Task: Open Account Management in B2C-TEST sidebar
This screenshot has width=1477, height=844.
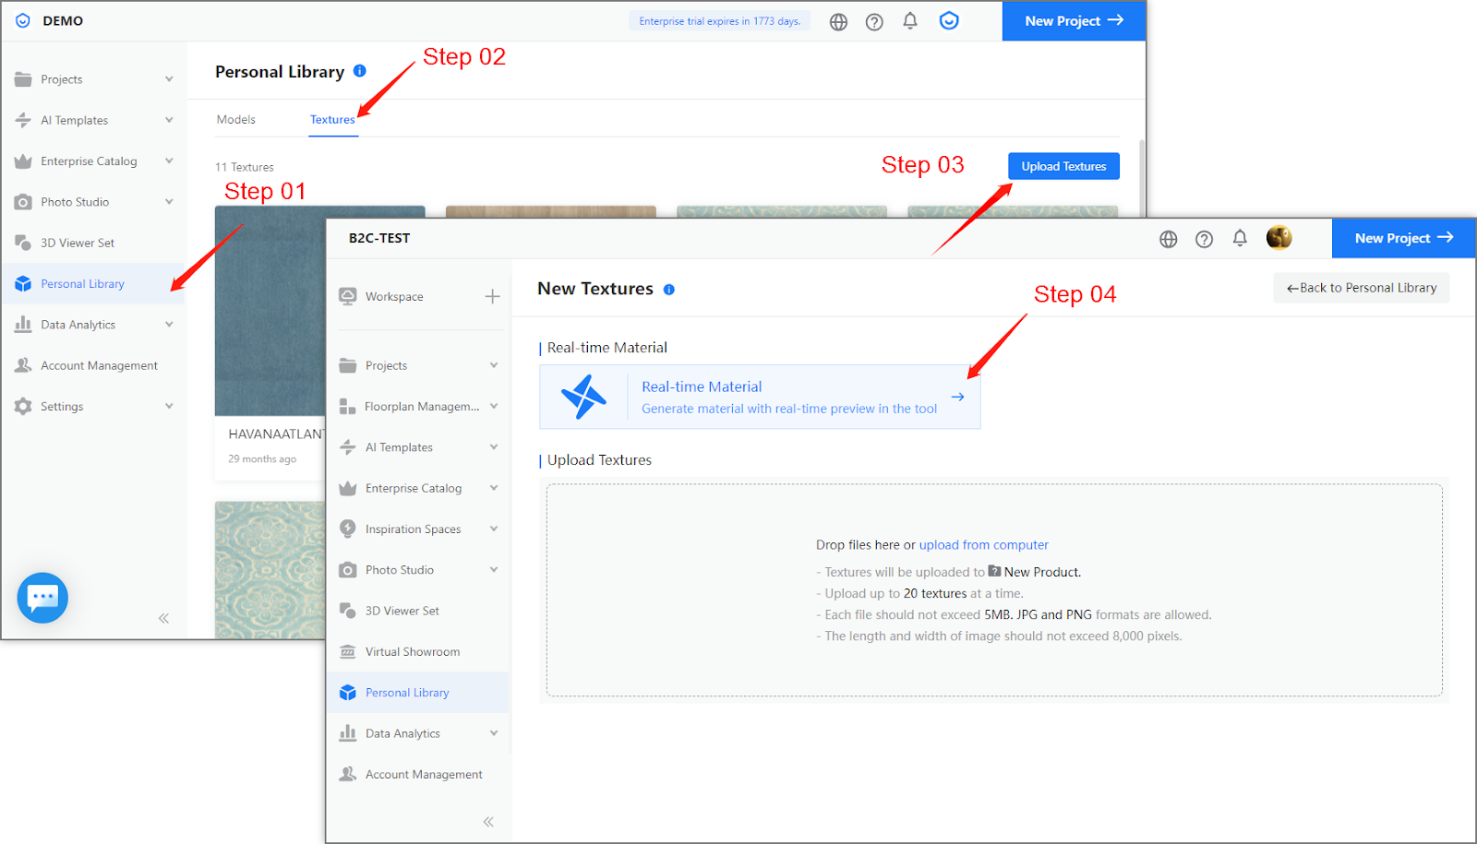Action: point(418,775)
